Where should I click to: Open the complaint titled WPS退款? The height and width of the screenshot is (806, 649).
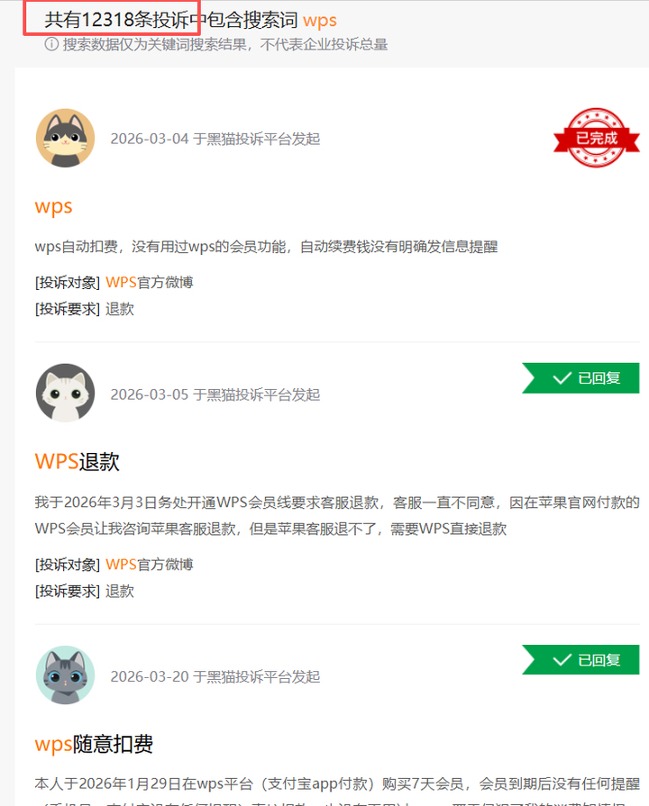click(x=78, y=462)
